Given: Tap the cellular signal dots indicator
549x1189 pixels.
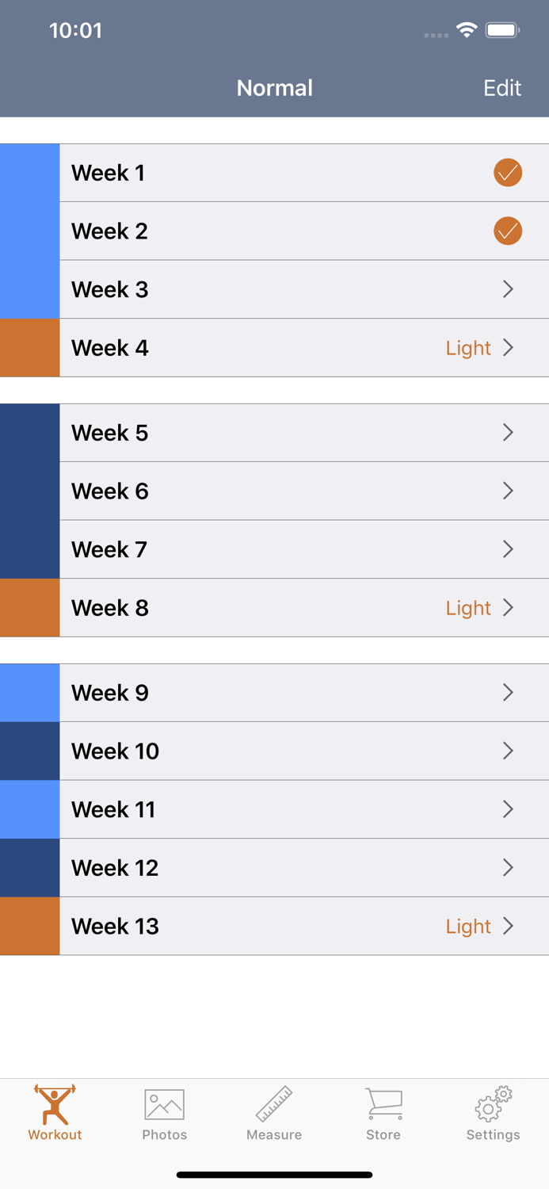Looking at the screenshot, I should (x=436, y=35).
